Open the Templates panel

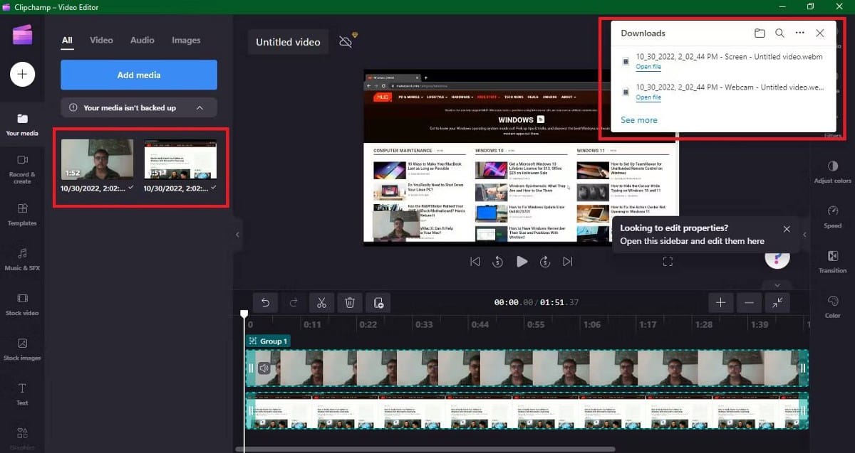[22, 214]
